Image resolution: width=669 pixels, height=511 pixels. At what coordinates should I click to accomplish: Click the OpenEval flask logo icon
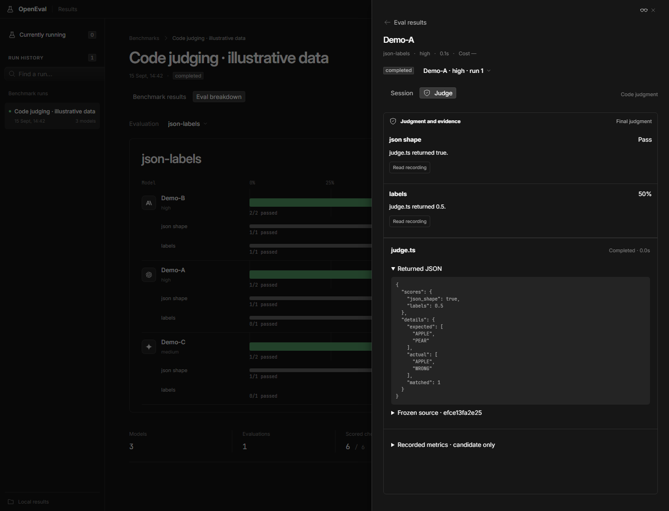pyautogui.click(x=10, y=9)
